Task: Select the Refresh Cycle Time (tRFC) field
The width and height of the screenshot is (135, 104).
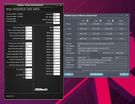Action: click(x=29, y=46)
